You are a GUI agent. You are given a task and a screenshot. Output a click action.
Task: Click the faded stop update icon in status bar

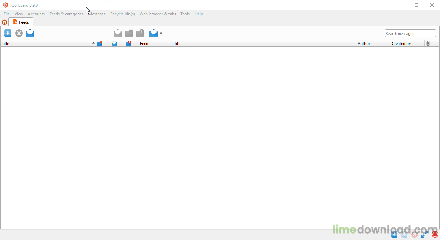click(415, 234)
